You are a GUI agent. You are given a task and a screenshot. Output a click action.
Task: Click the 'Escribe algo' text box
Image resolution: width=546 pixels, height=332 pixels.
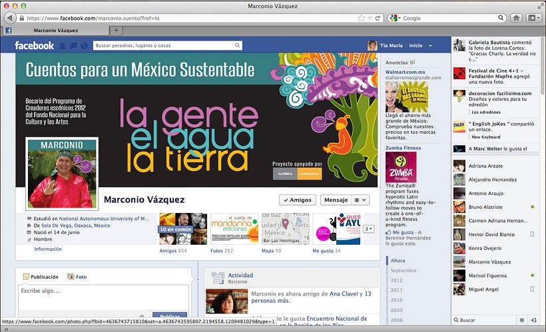[103, 291]
